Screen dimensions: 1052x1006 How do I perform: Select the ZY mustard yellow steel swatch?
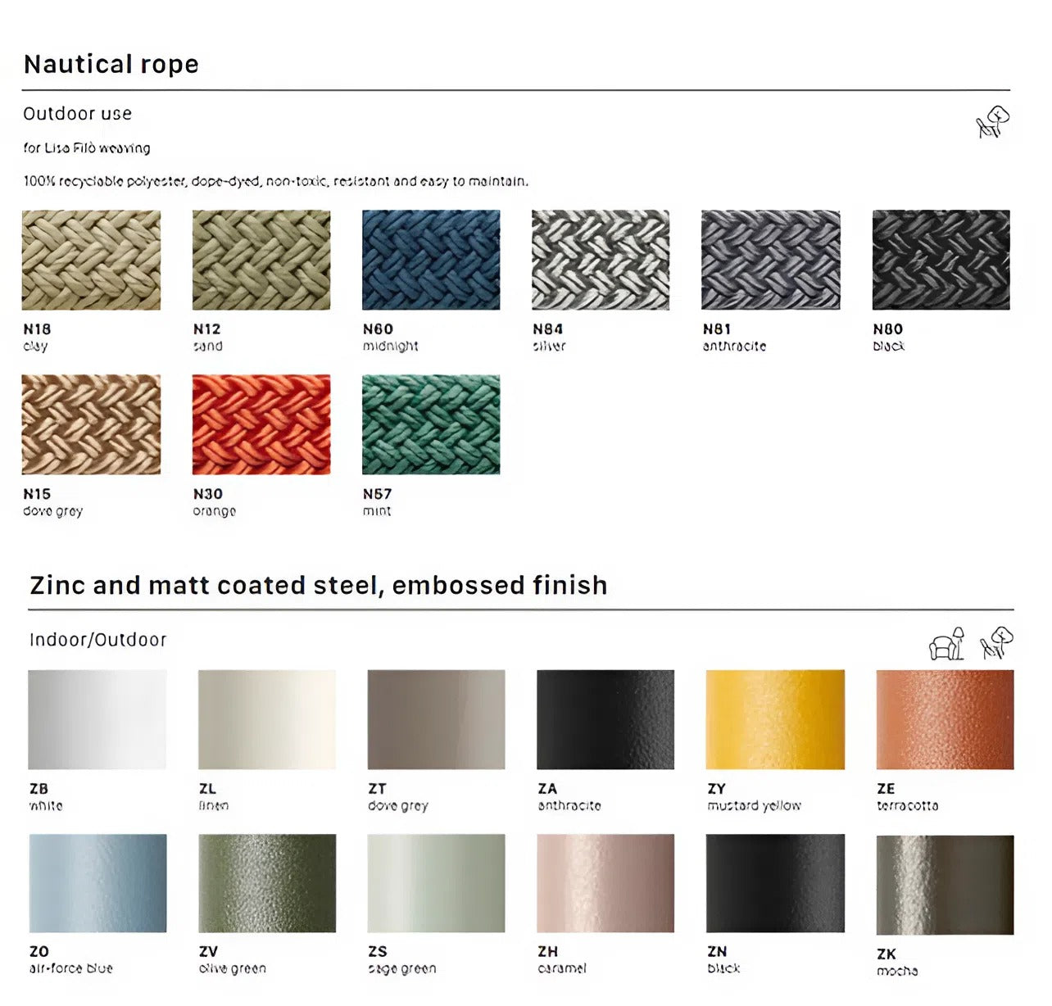775,719
